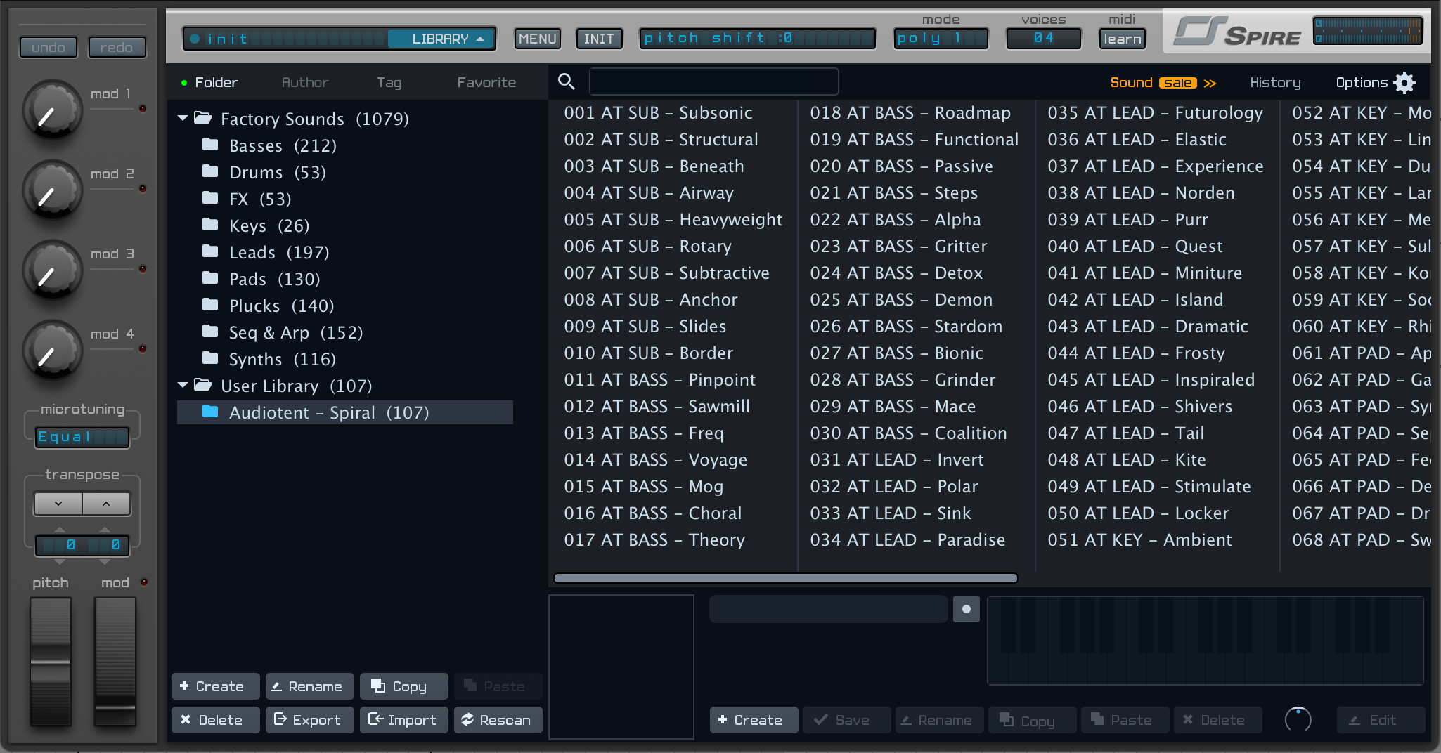Image resolution: width=1441 pixels, height=753 pixels.
Task: Click the MENU button
Action: [x=538, y=39]
